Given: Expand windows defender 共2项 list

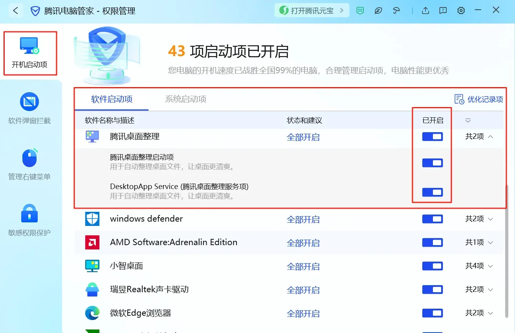Looking at the screenshot, I should [479, 219].
